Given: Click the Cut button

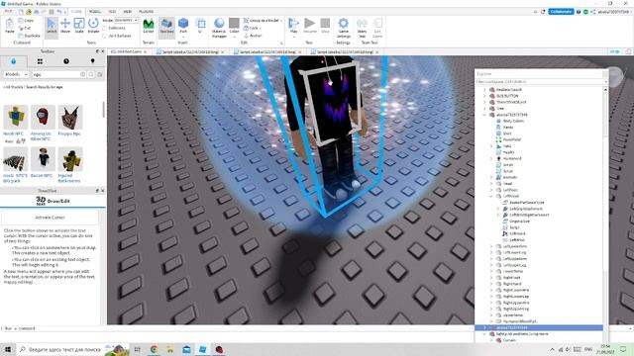Looking at the screenshot, I should pos(26,28).
